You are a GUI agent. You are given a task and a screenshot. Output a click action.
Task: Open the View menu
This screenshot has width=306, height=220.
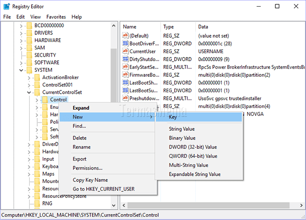click(x=35, y=17)
